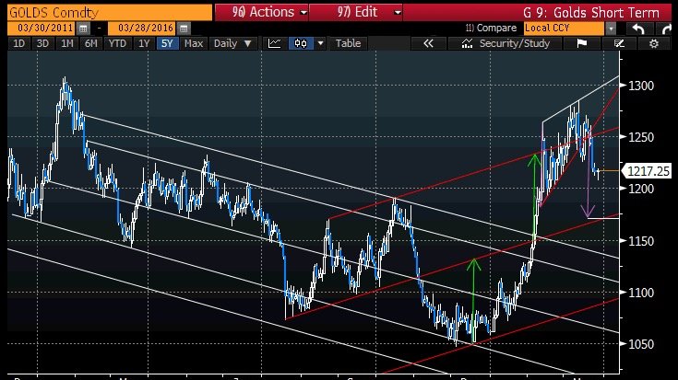Edit the start date 03/30/2011 field
This screenshot has height=380, width=678.
(x=42, y=29)
